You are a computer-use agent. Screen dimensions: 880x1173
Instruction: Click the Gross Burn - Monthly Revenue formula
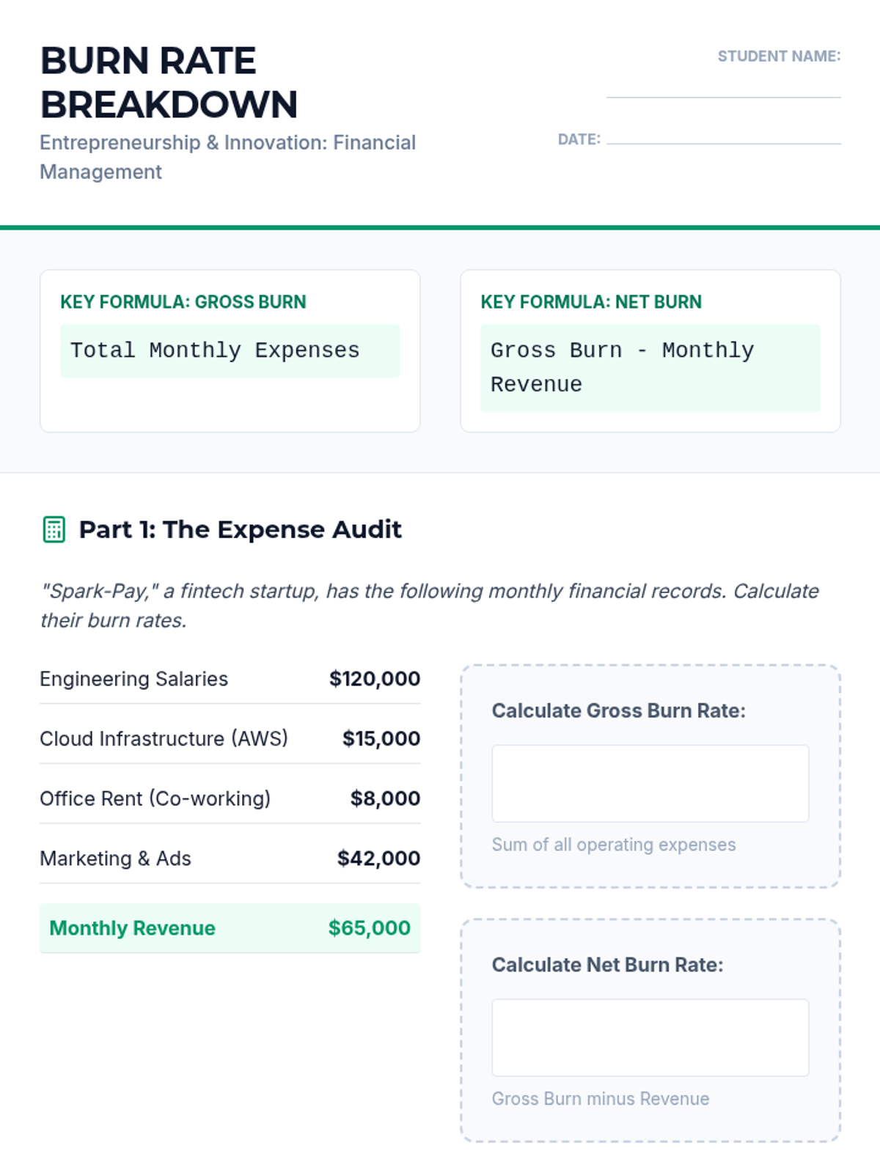pyautogui.click(x=650, y=367)
